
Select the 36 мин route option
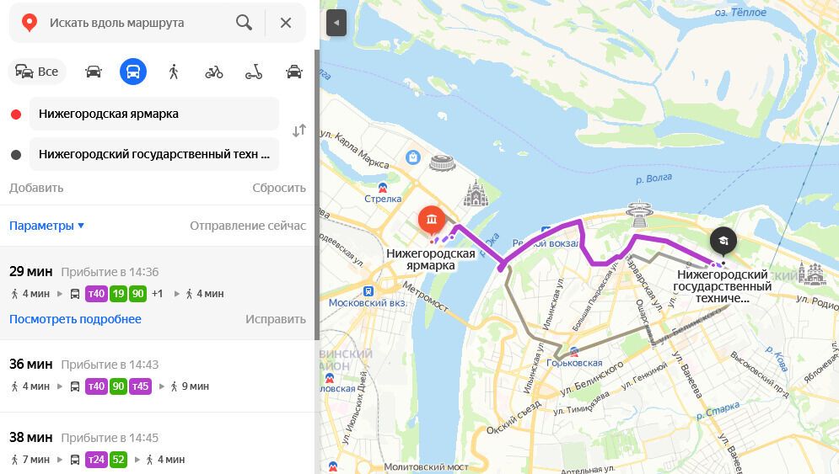pos(158,375)
